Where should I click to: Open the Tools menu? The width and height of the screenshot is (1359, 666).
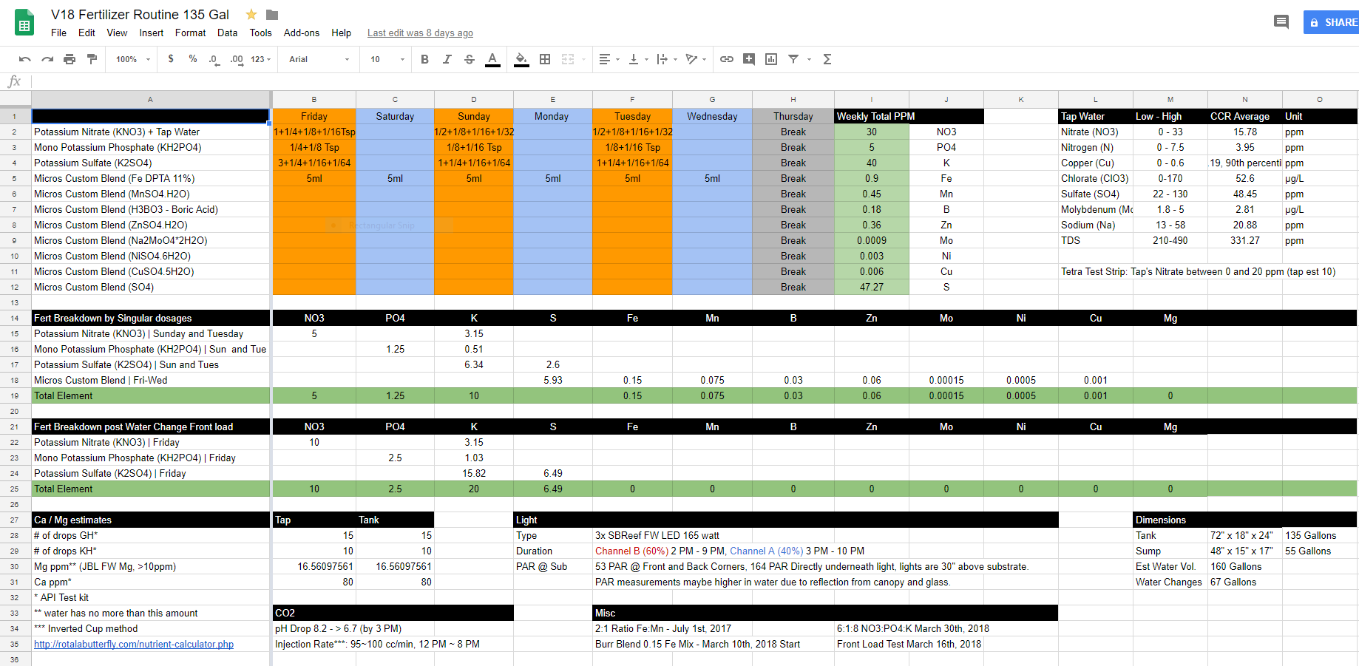(x=260, y=33)
